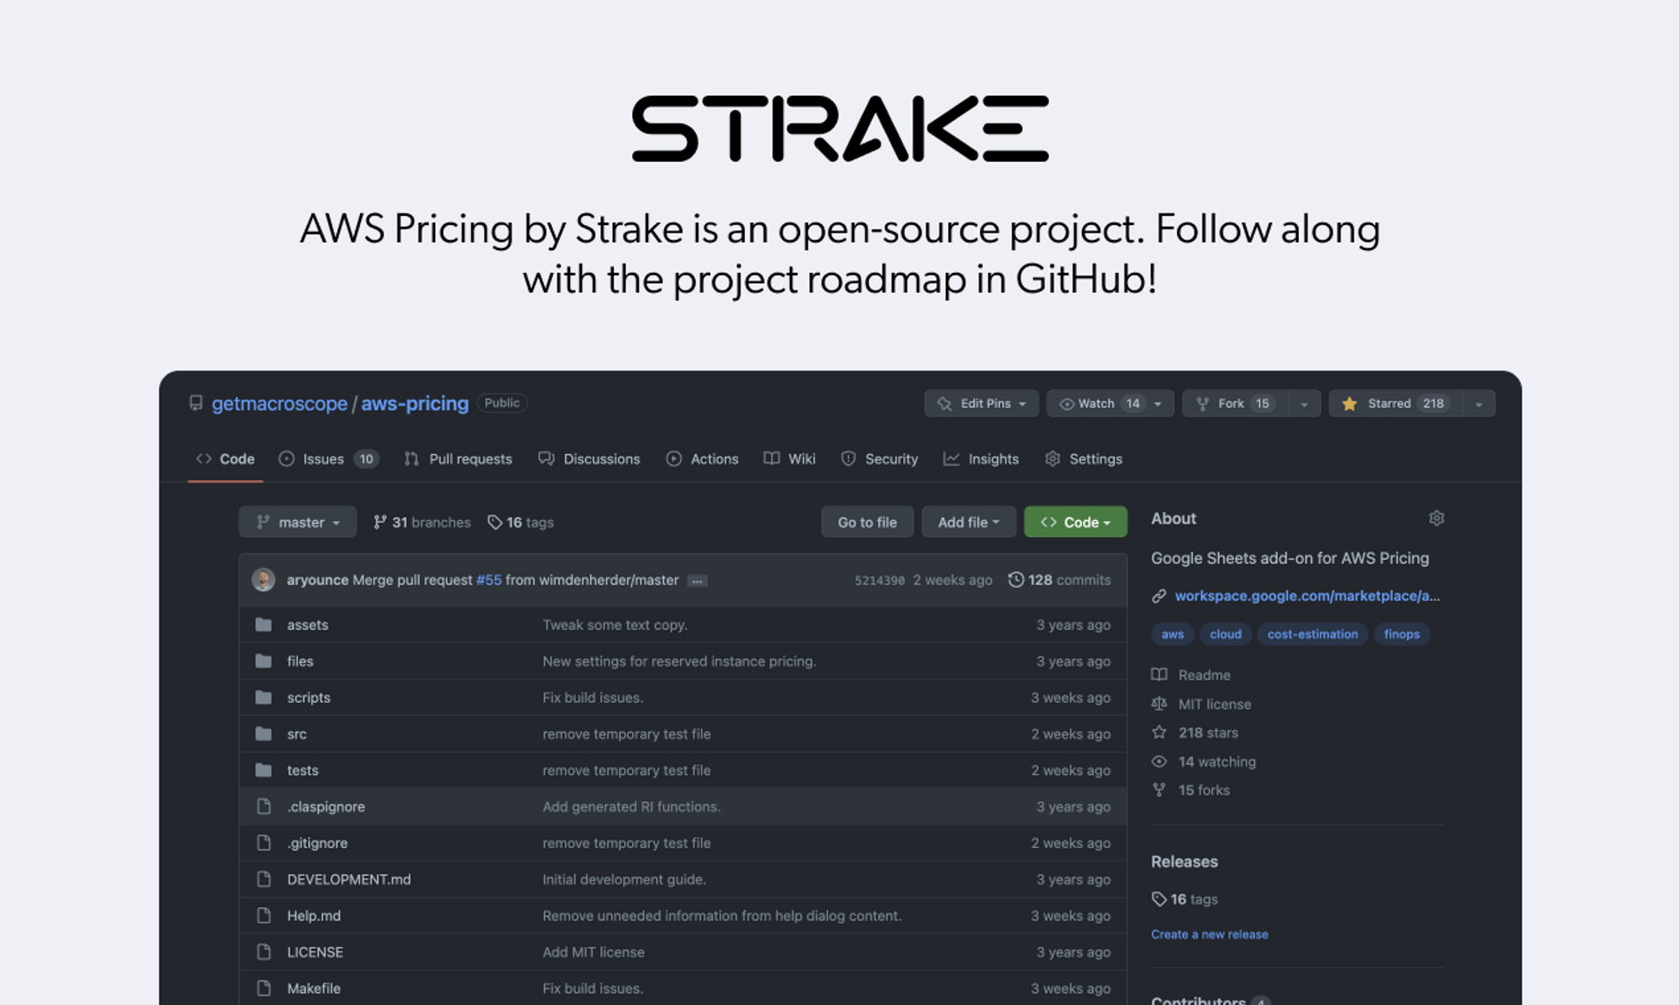
Task: Open the 'Add generated RI functions.' commit
Action: click(x=631, y=807)
